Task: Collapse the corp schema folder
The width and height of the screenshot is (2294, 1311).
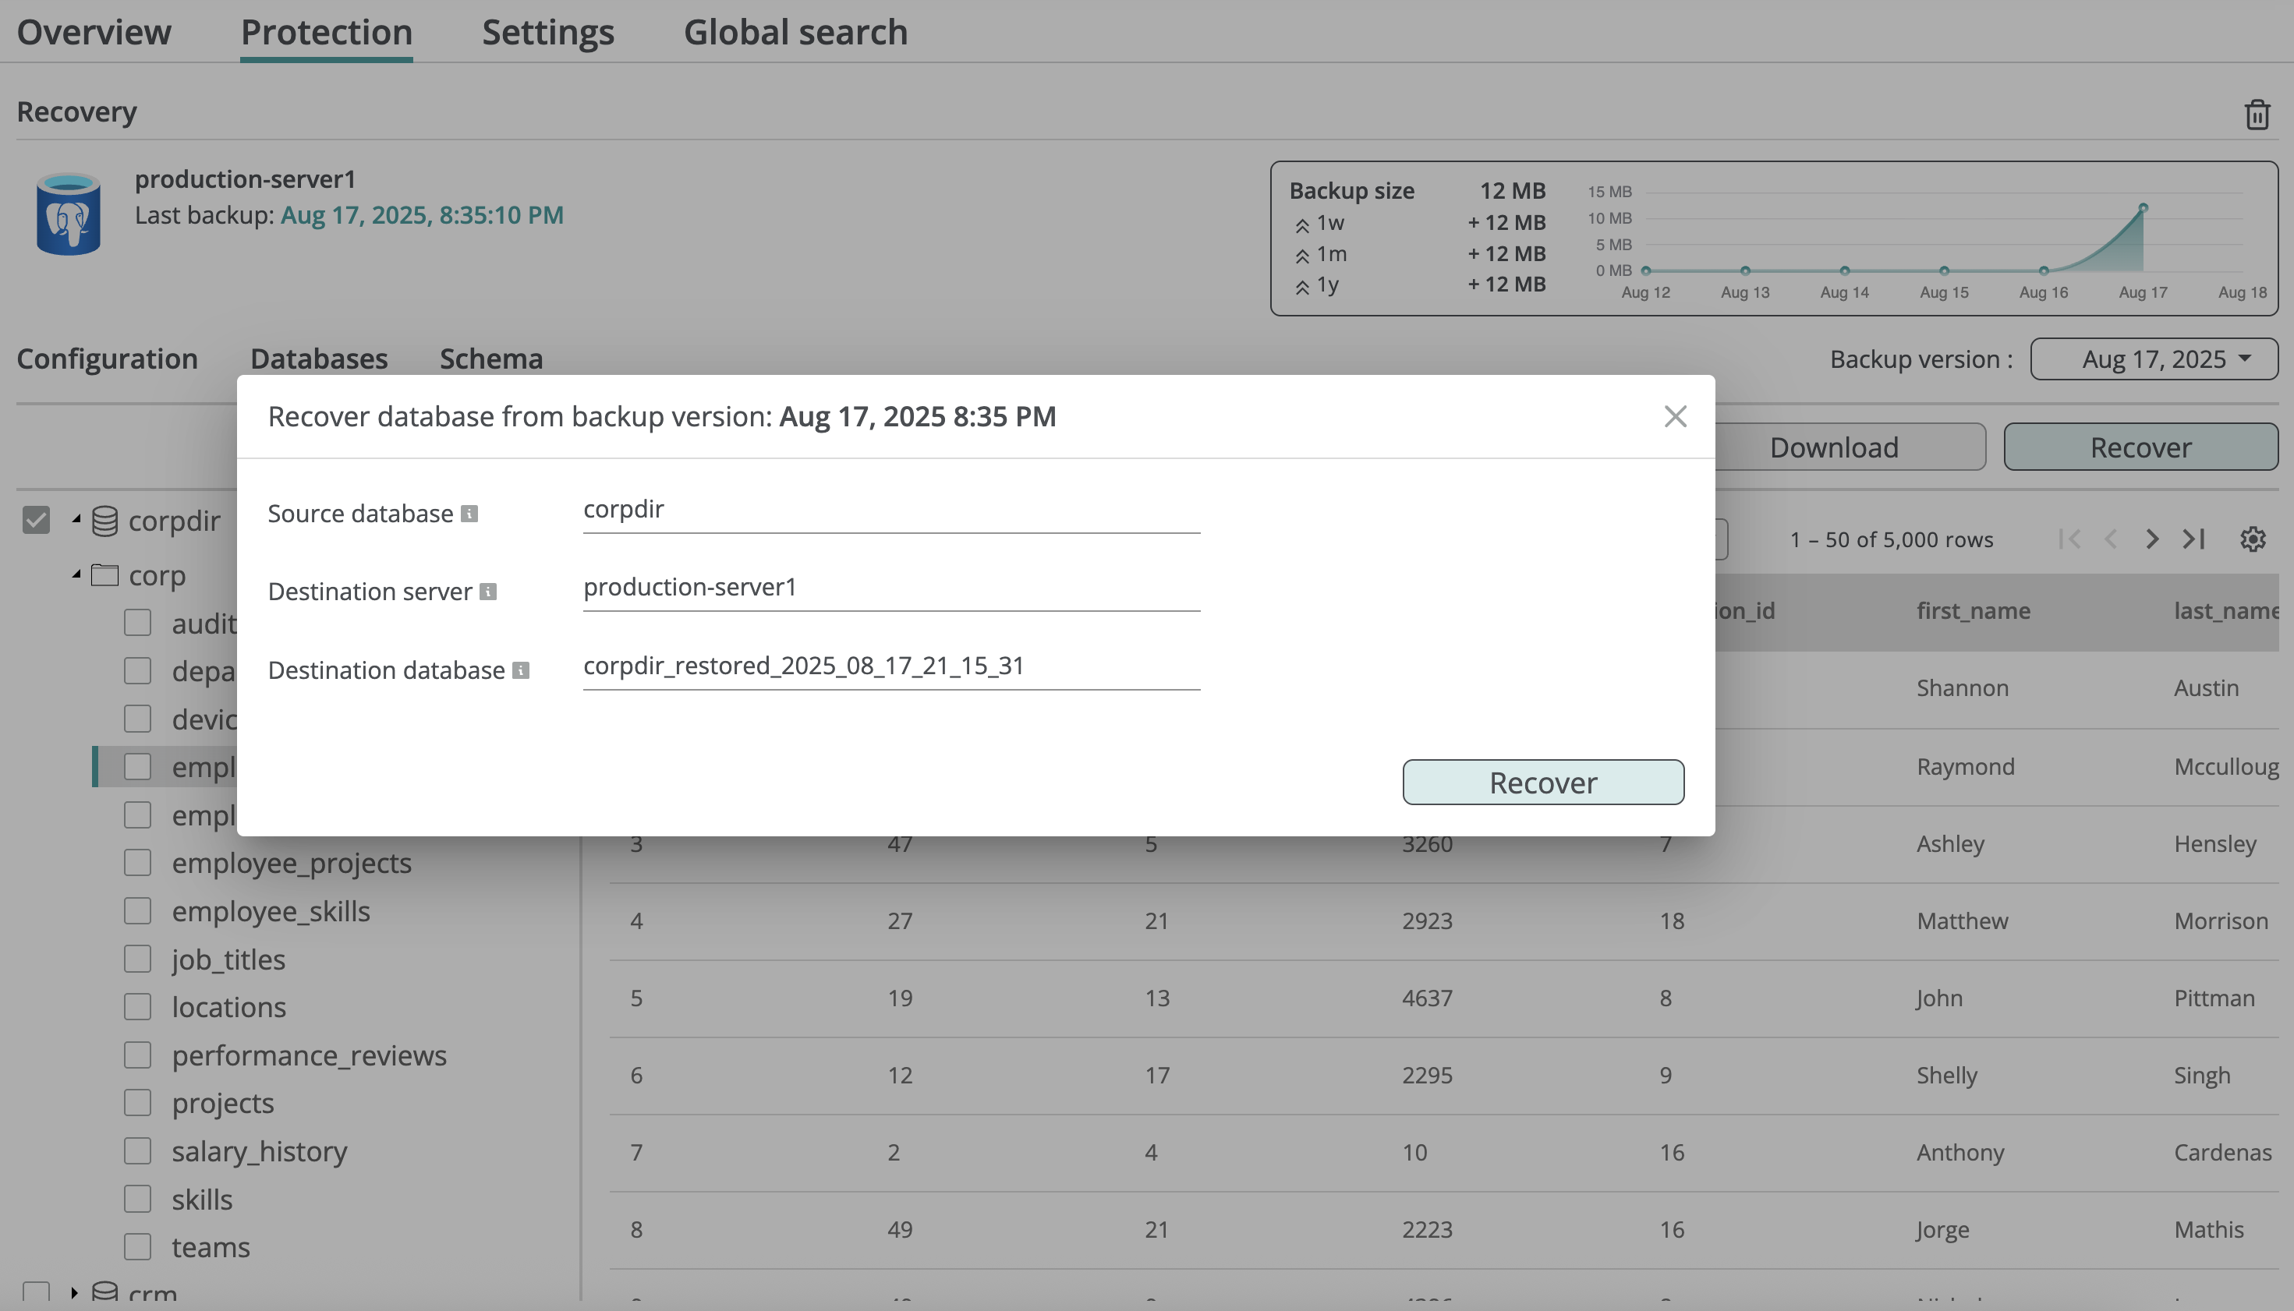Action: [76, 574]
